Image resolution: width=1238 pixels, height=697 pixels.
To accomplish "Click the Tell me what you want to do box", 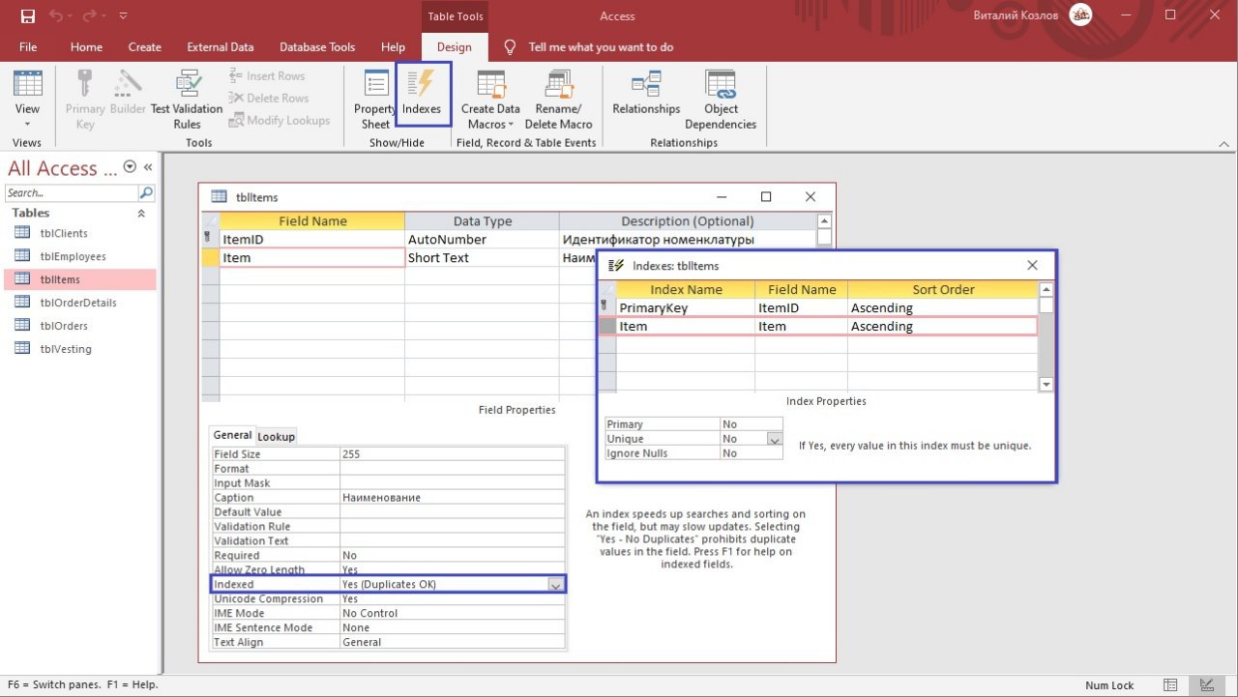I will click(x=601, y=46).
